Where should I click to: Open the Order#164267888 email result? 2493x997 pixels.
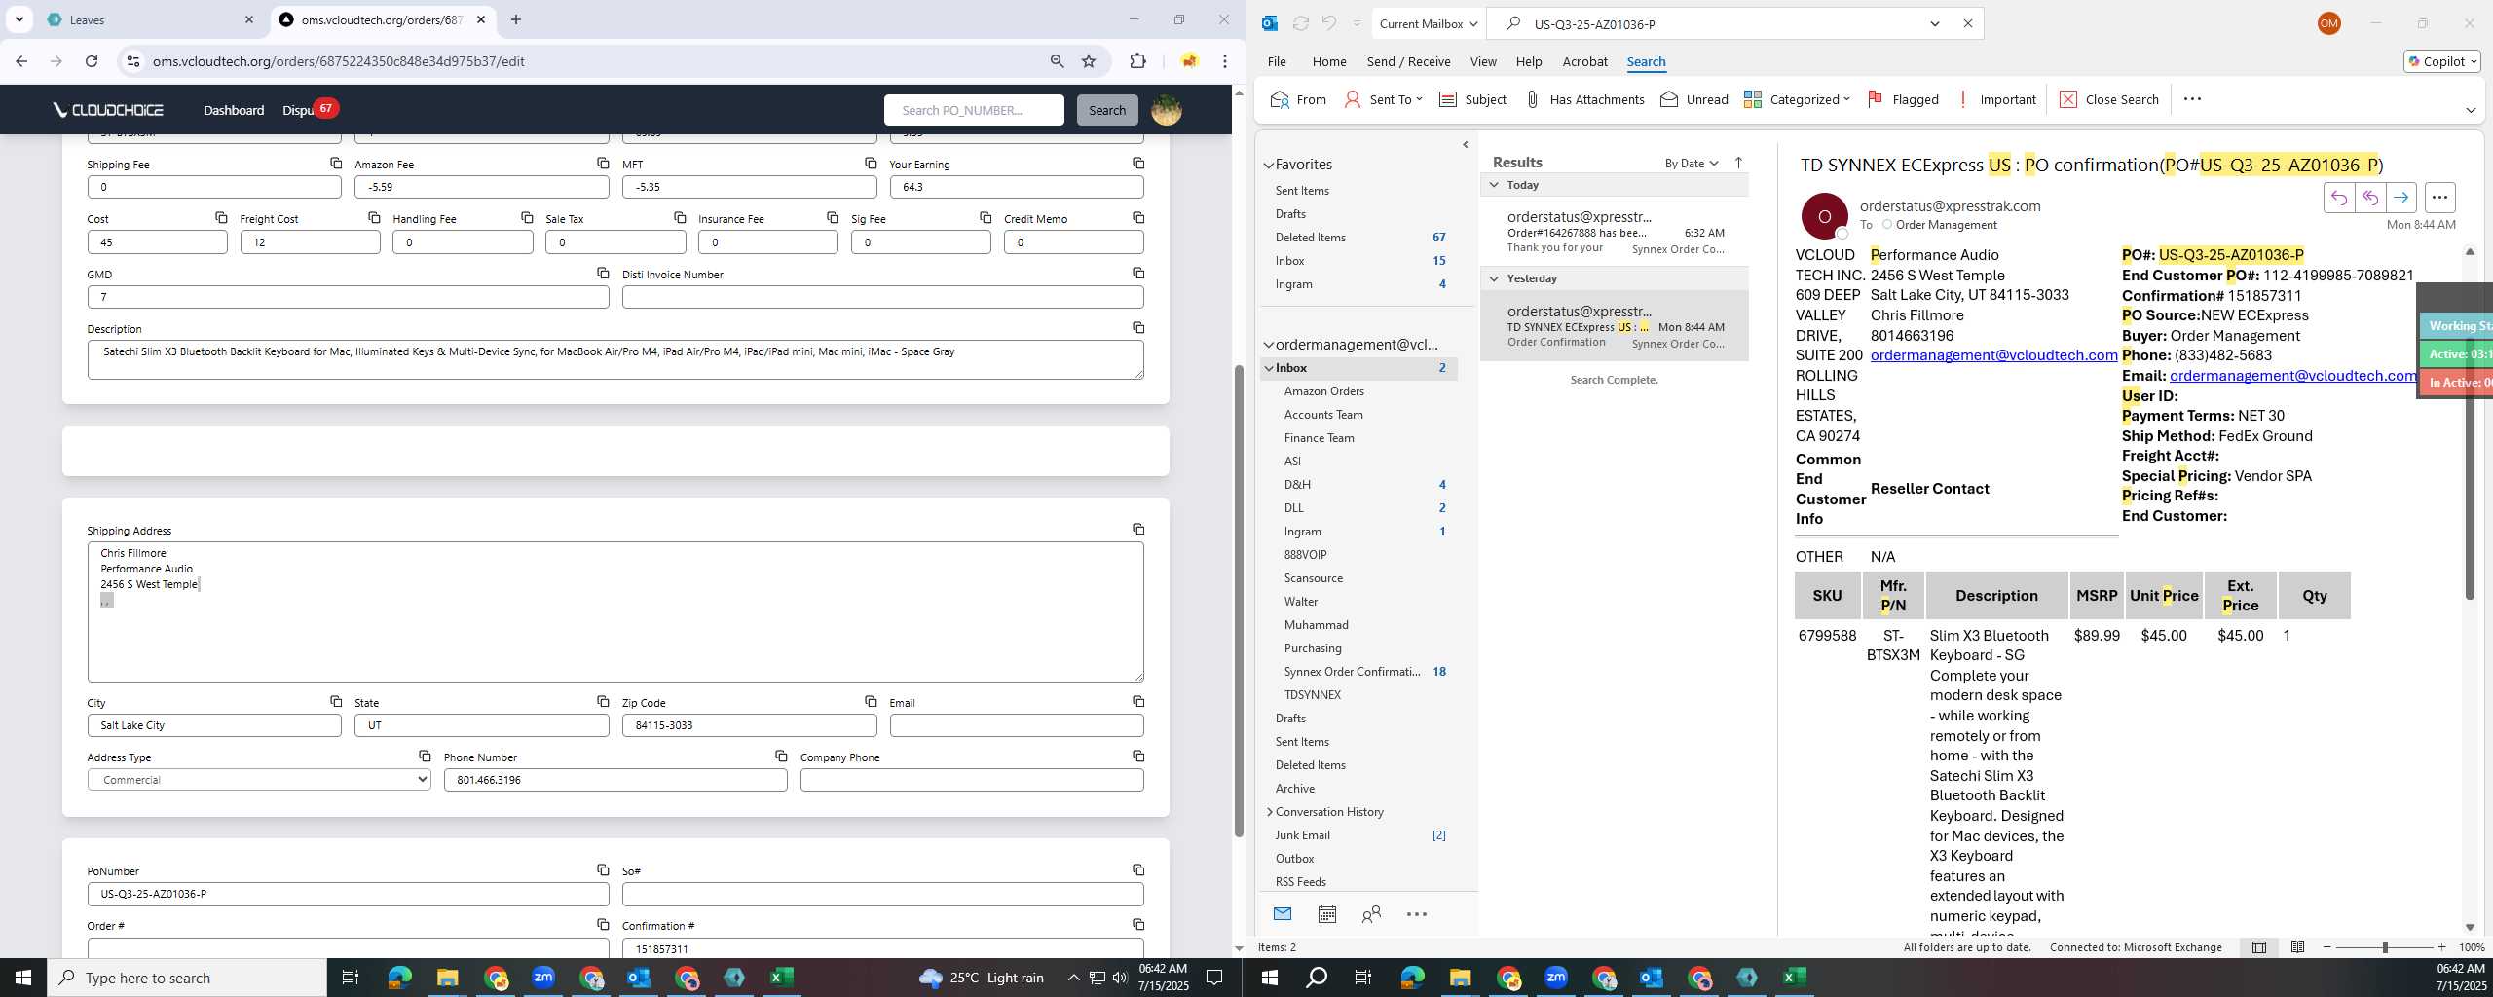point(1615,233)
